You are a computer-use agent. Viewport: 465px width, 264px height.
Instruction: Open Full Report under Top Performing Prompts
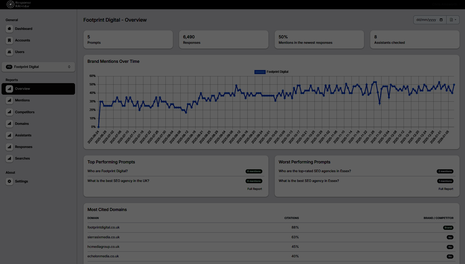(x=254, y=189)
